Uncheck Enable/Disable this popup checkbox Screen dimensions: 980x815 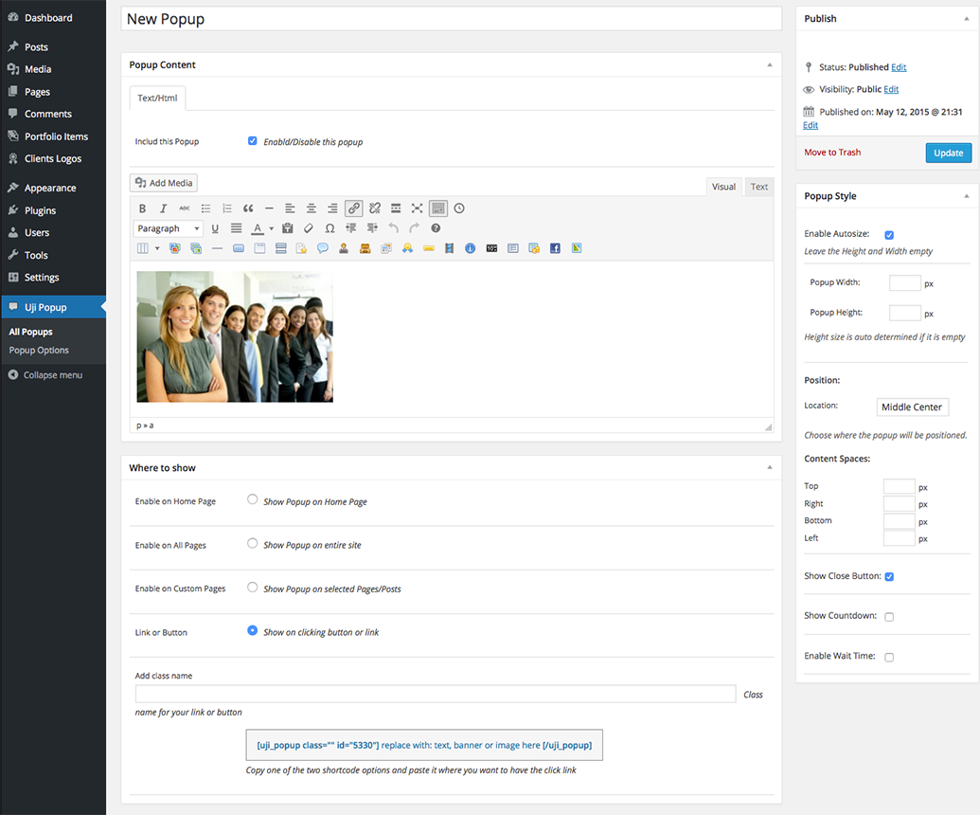253,141
